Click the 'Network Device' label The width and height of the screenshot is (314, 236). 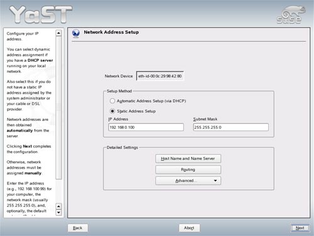119,76
